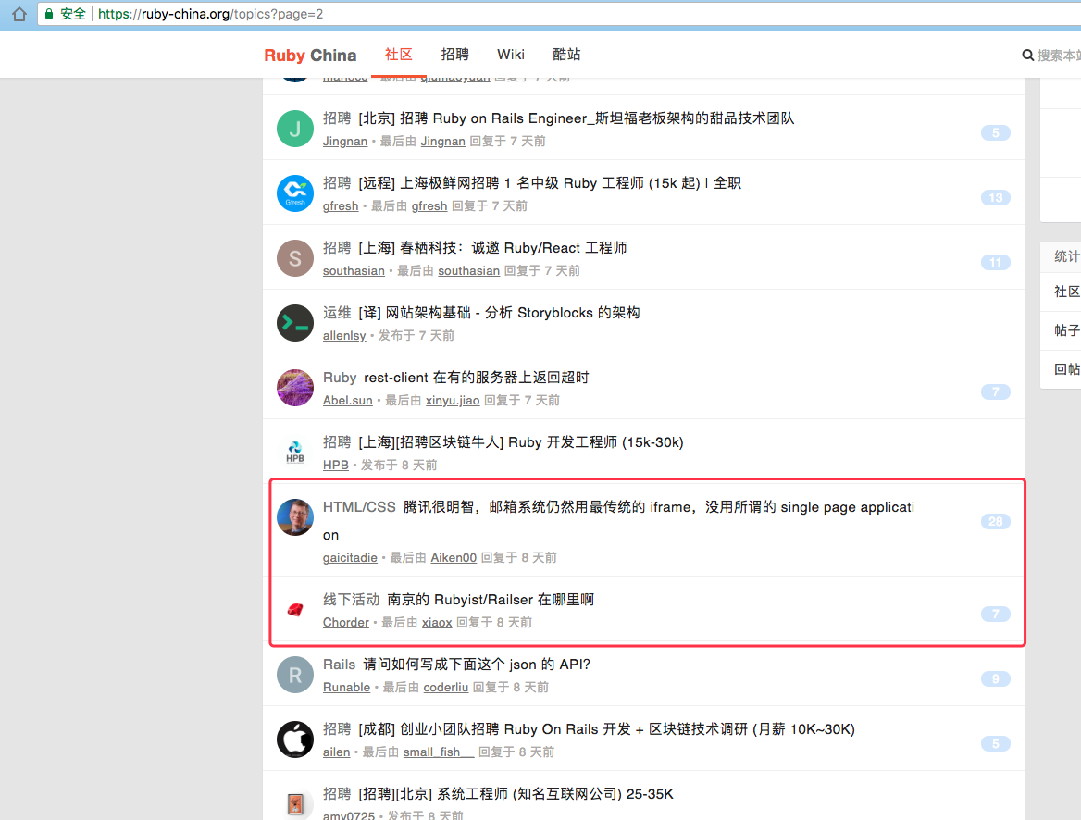
Task: Click reply count 7 on rest-client topic
Action: [x=996, y=391]
